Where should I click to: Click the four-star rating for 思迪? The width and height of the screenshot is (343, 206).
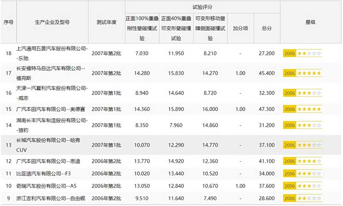click(302, 162)
